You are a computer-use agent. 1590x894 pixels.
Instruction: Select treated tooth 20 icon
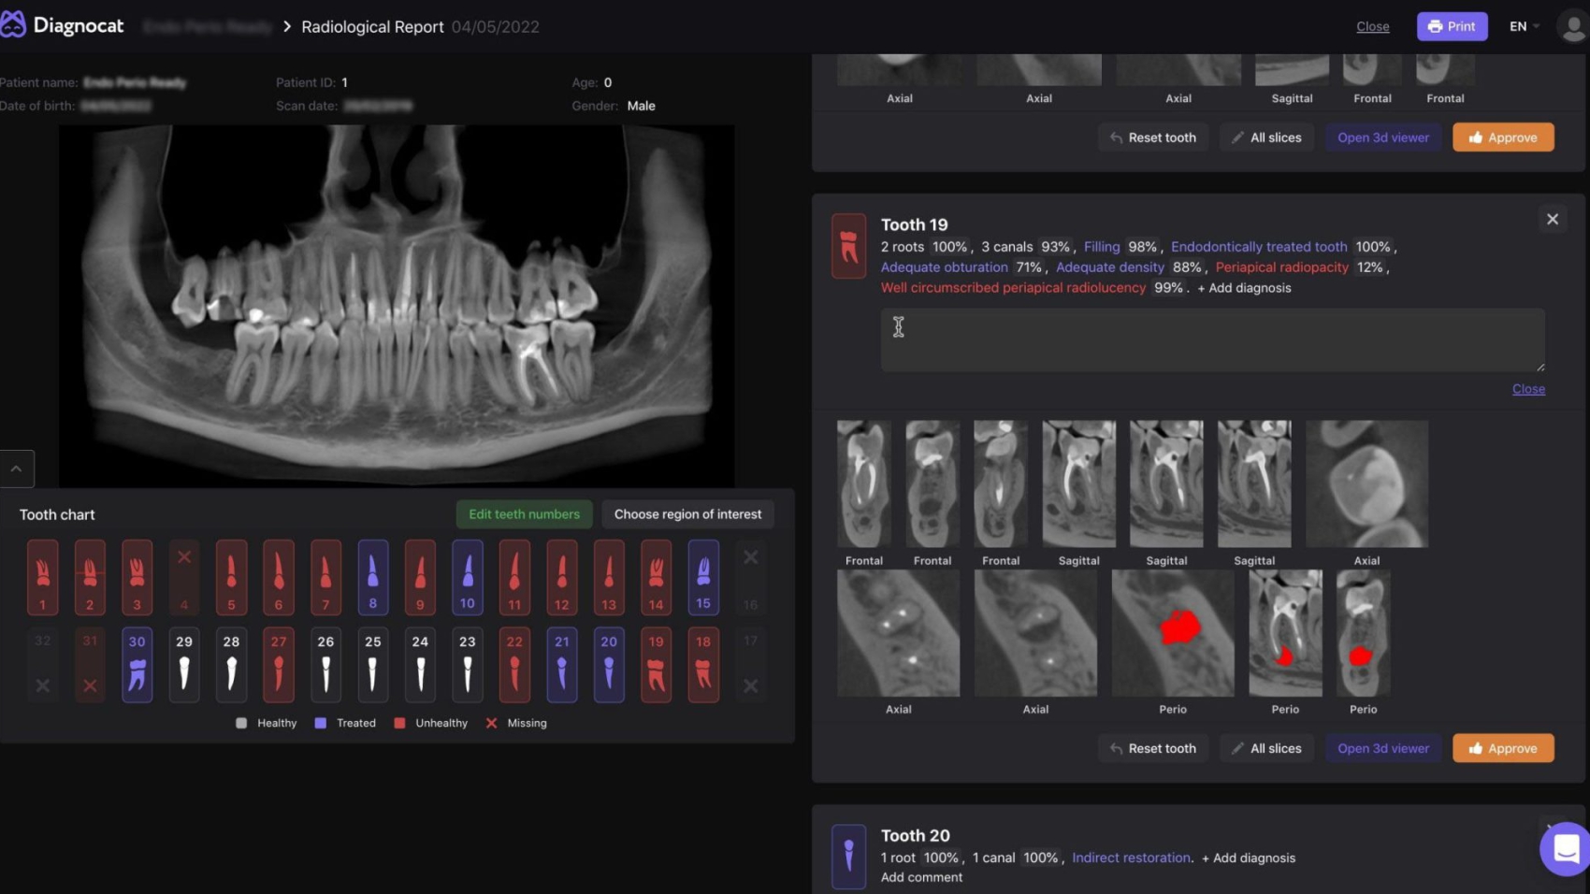pyautogui.click(x=609, y=665)
